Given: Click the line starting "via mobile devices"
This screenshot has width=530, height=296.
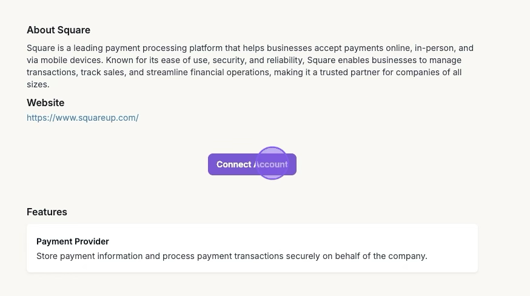Looking at the screenshot, I should (244, 61).
